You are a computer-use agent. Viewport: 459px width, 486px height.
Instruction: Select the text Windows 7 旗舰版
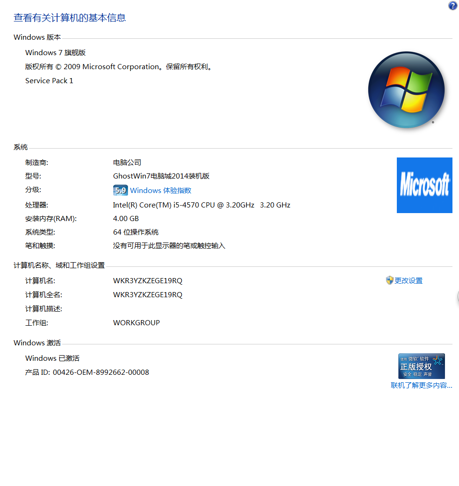click(56, 53)
